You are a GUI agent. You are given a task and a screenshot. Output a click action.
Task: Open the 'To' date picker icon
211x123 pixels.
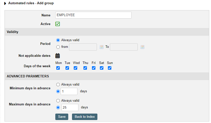coord(142,47)
